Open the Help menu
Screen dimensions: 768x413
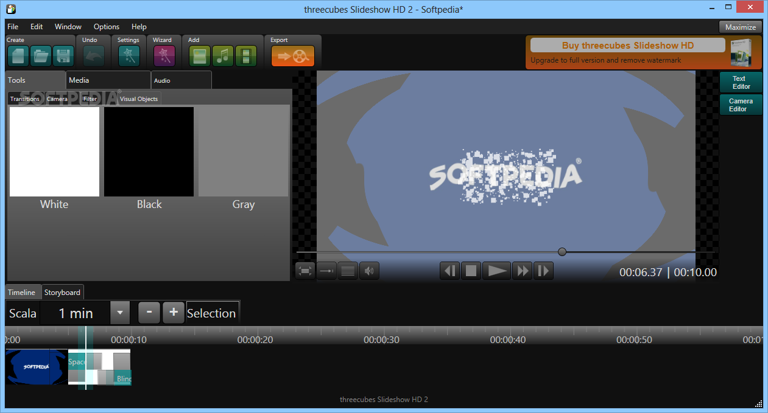[139, 27]
